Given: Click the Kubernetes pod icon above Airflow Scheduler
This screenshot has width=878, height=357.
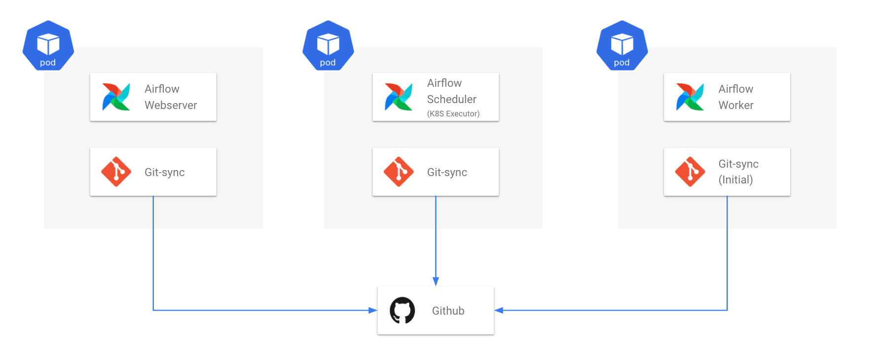Looking at the screenshot, I should pos(328,45).
